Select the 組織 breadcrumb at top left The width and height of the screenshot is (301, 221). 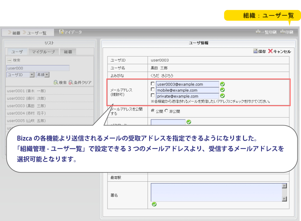click(14, 33)
